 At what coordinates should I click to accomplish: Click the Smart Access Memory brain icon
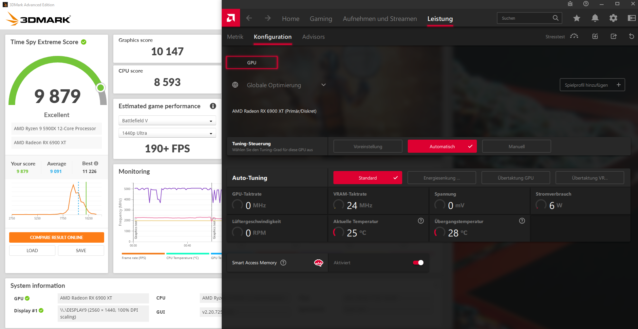318,263
